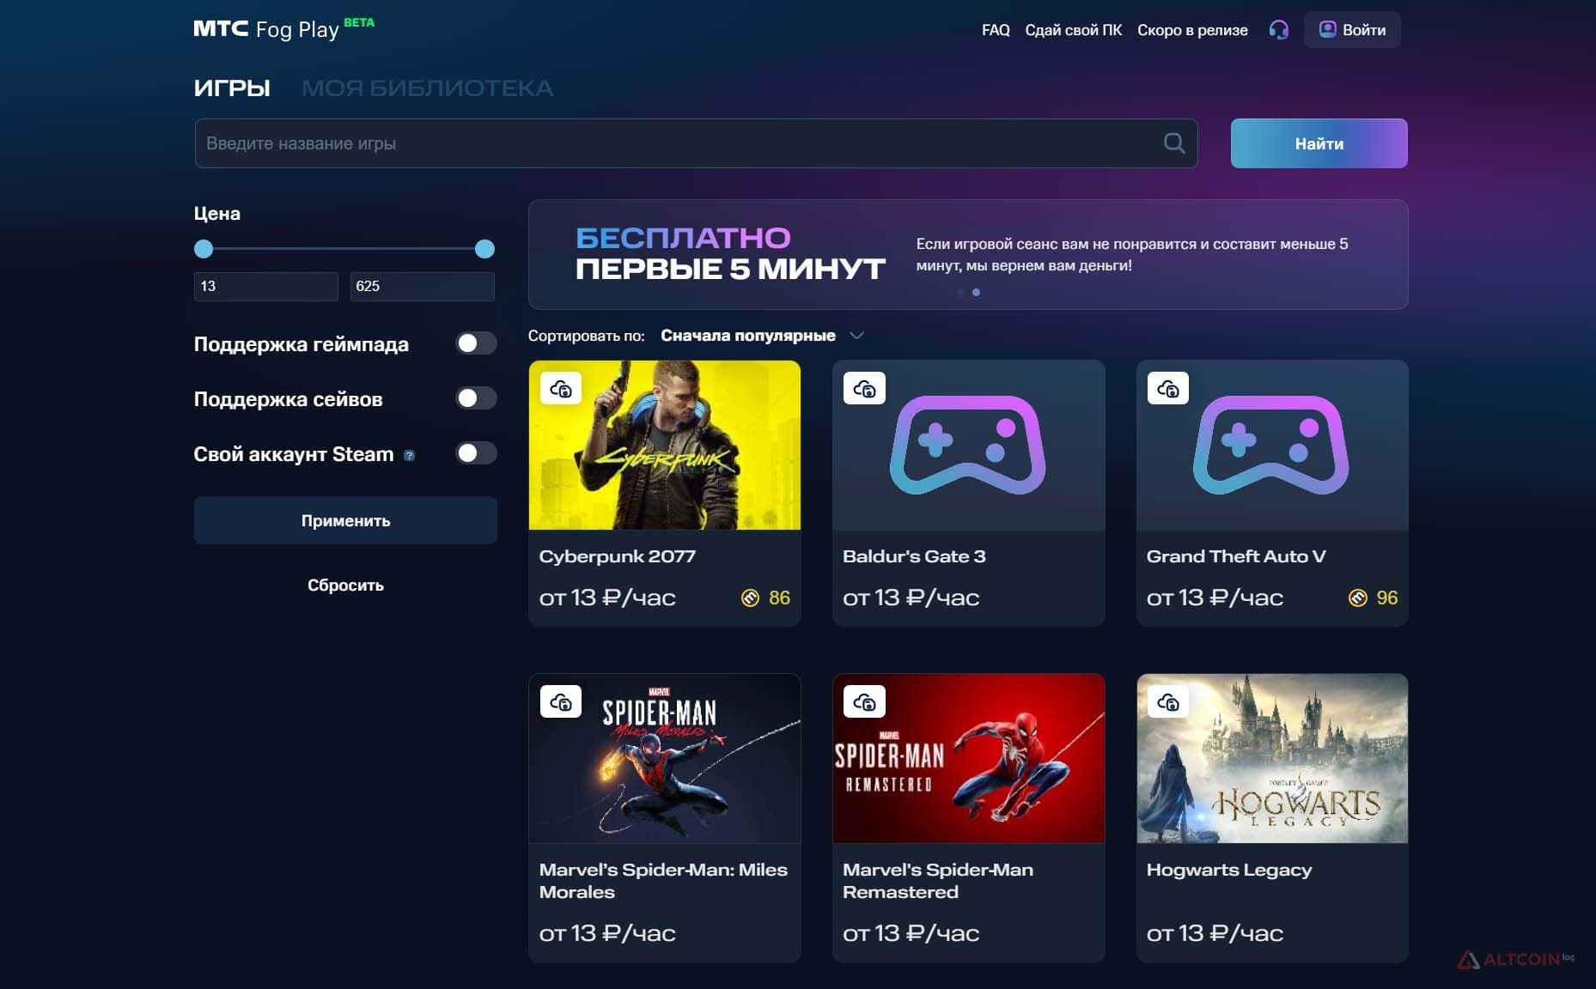Click the magnifier icon in search field
This screenshot has width=1596, height=989.
[x=1173, y=143]
